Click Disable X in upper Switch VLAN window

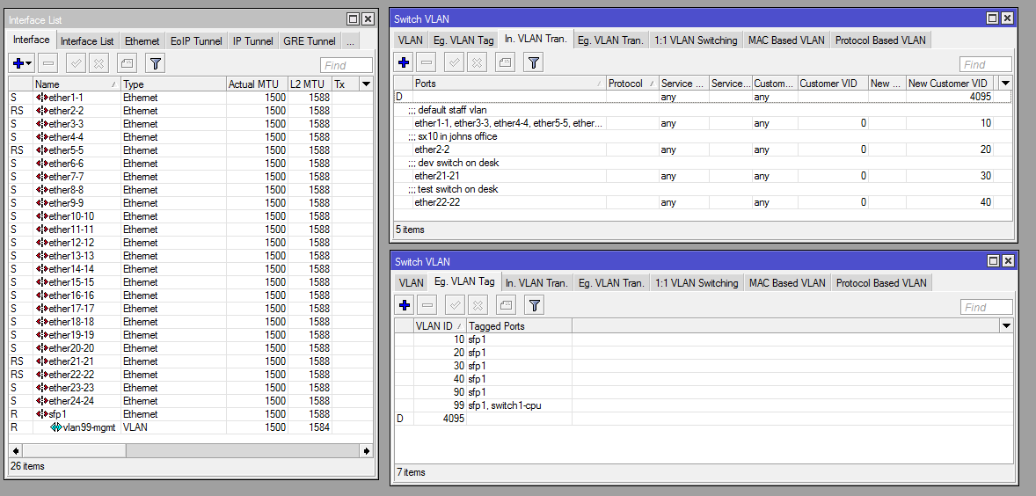pyautogui.click(x=477, y=62)
